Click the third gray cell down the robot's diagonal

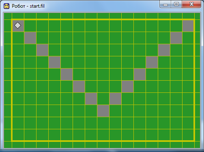pos(42,50)
